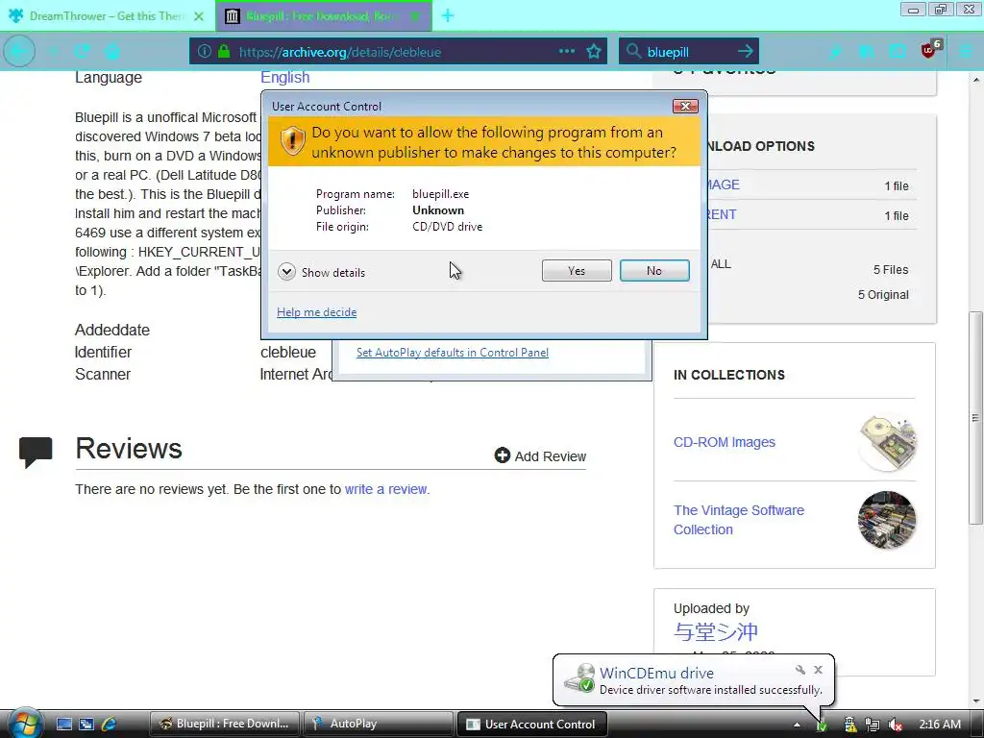
Task: Click Switch between windows quick launch icon
Action: [x=86, y=724]
